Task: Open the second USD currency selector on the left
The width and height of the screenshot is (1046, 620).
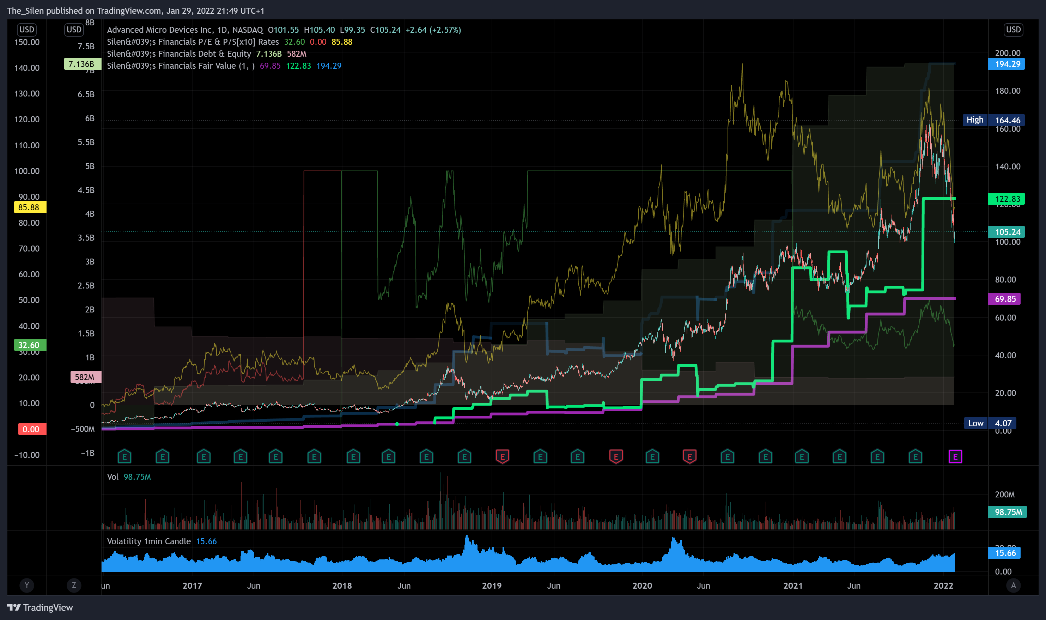Action: pyautogui.click(x=74, y=30)
